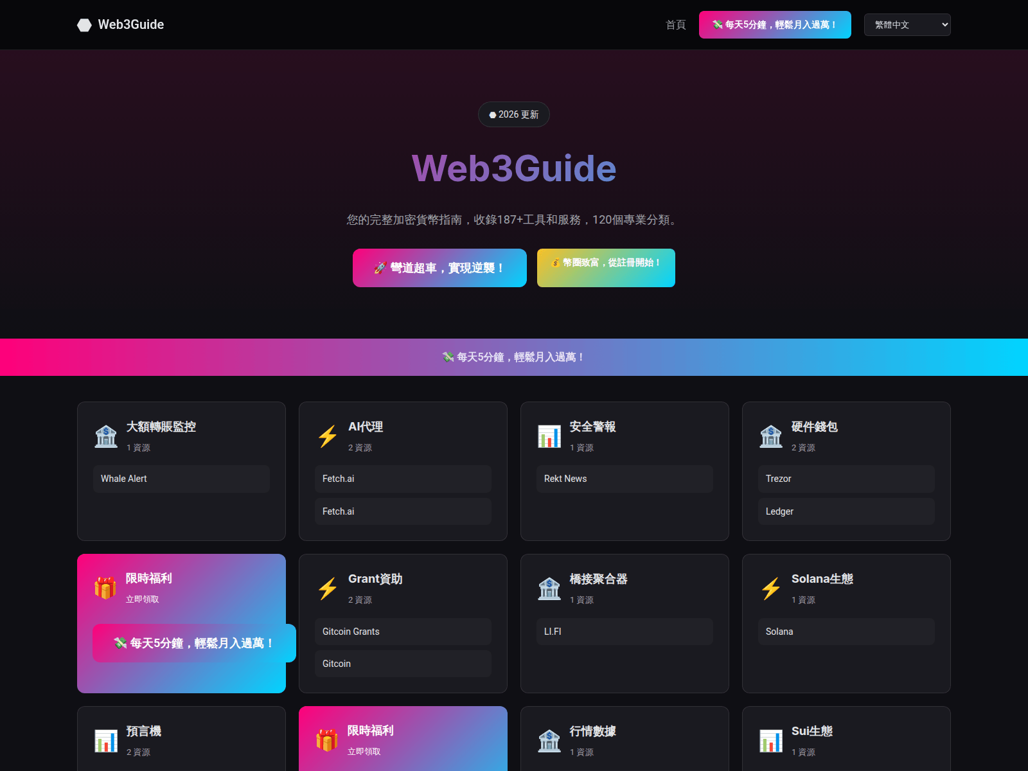Click the bank icon beside 大額轉賬監控
The height and width of the screenshot is (771, 1028).
(106, 436)
